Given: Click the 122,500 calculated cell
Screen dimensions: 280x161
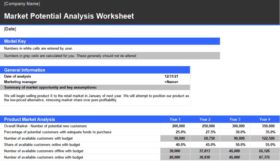Looking at the screenshot, I should point(265,138).
